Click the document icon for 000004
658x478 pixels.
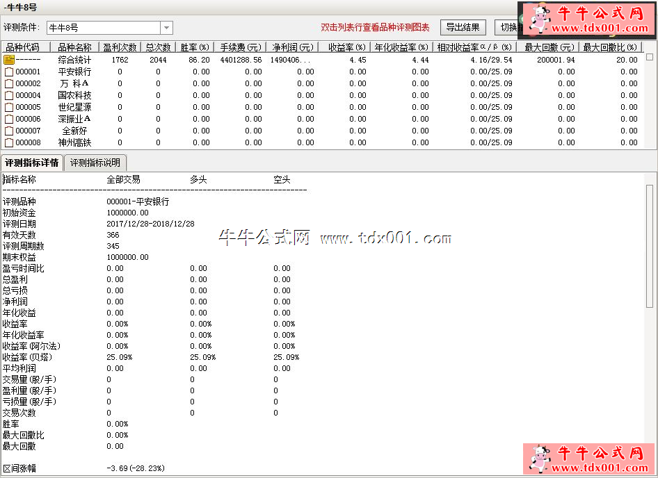pos(9,95)
